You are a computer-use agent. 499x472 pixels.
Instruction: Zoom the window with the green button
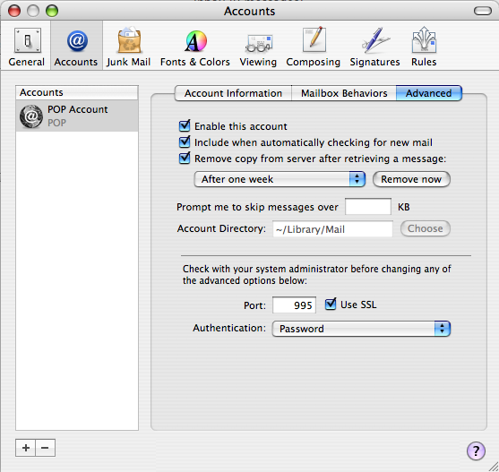(52, 11)
